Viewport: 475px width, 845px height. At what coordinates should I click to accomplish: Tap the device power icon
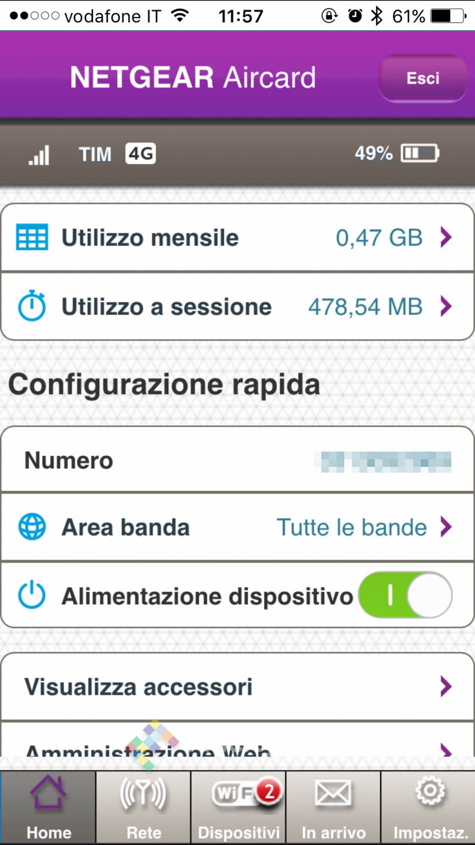[32, 595]
